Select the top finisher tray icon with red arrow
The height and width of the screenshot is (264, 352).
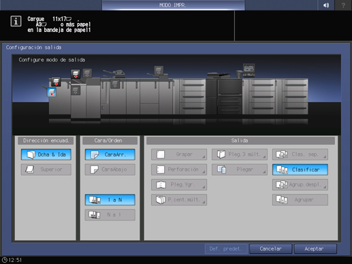point(76,74)
